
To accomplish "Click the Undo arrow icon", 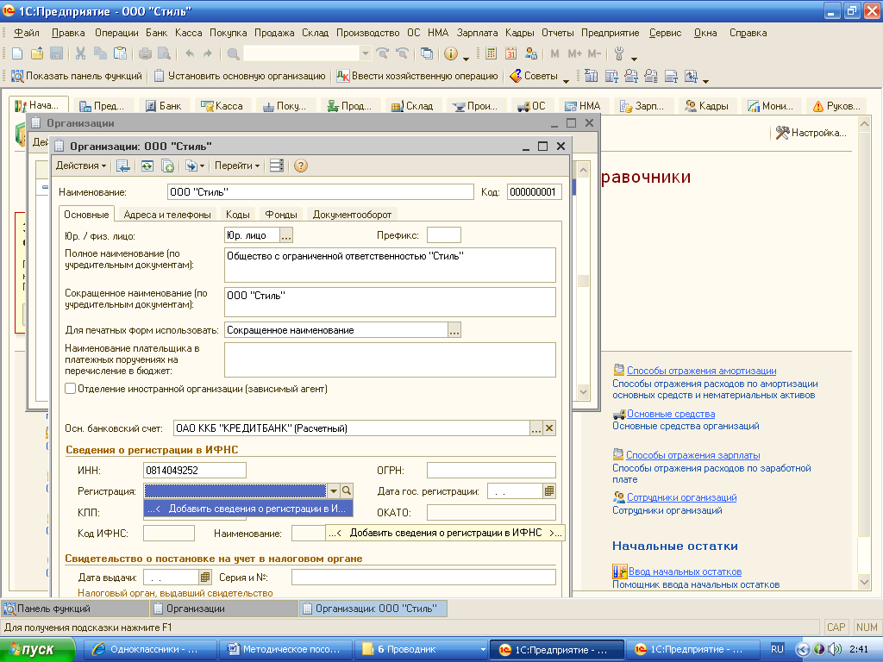I will 190,53.
